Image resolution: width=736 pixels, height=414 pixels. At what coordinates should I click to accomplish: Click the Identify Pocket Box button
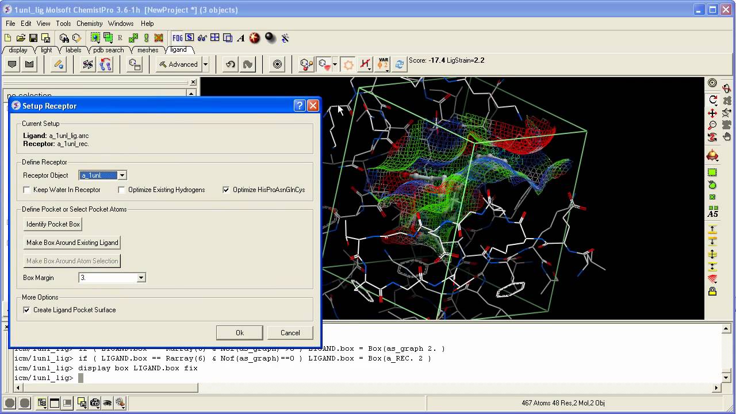pyautogui.click(x=53, y=224)
